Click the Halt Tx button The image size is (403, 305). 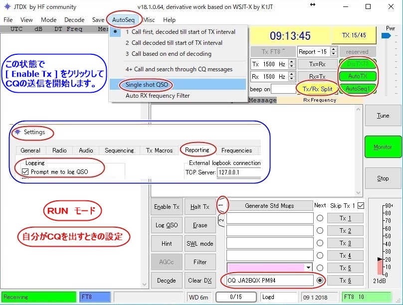pyautogui.click(x=200, y=207)
